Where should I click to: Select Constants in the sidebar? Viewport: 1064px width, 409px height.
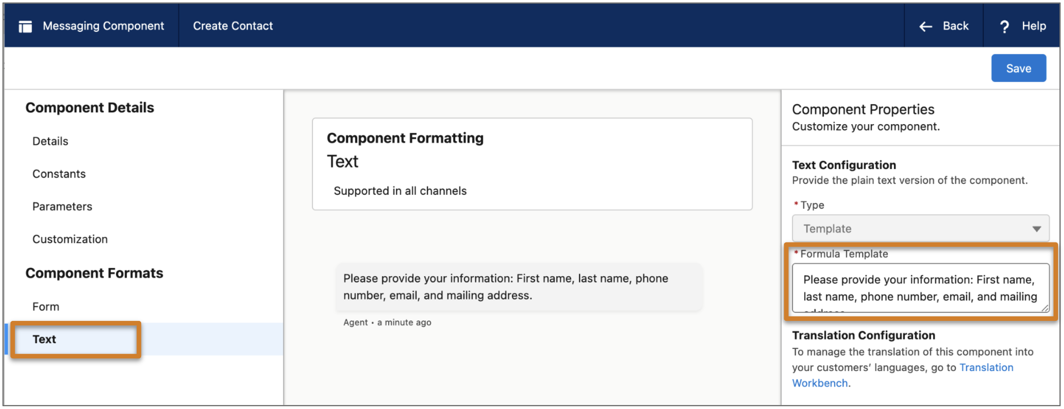click(x=59, y=174)
